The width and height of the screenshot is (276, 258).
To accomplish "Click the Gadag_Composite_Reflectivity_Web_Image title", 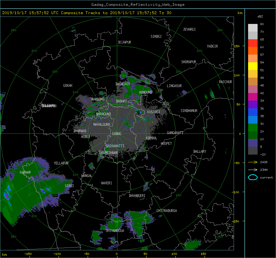I will [x=138, y=5].
